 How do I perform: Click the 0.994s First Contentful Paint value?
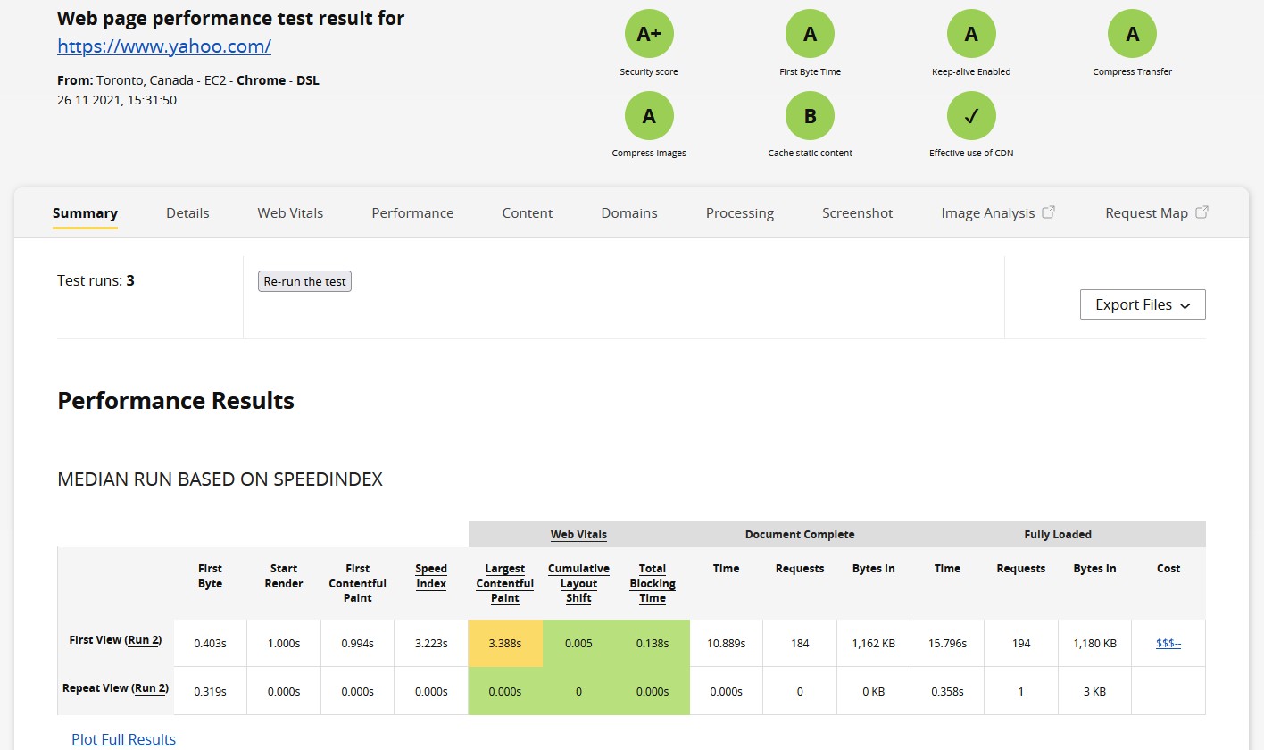[x=357, y=643]
